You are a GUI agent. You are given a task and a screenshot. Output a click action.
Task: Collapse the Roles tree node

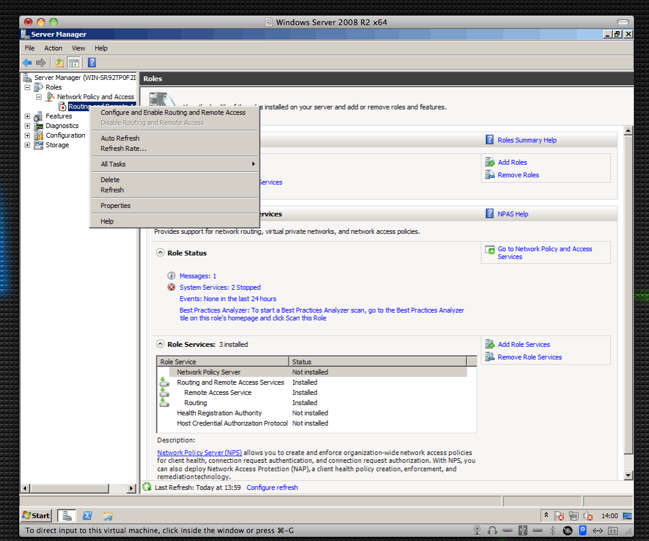click(x=27, y=87)
